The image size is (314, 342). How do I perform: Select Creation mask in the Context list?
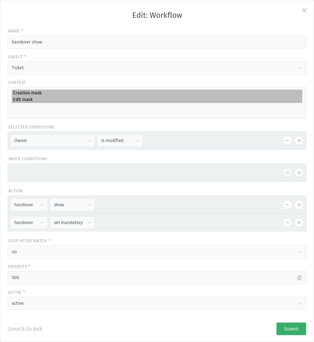tap(157, 93)
